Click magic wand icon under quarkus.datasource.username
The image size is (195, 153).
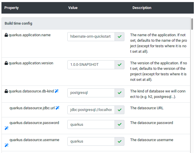point(6,145)
